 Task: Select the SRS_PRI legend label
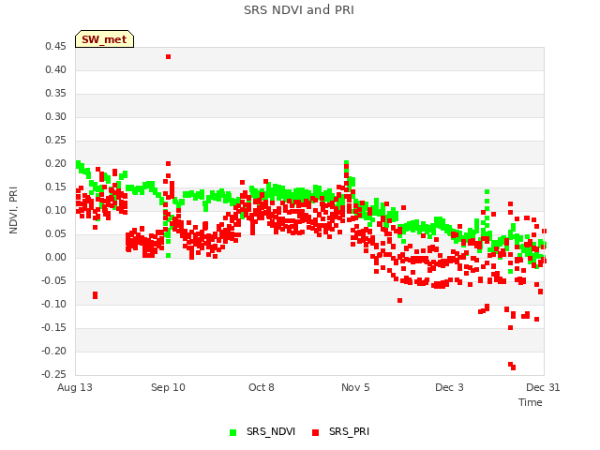point(349,431)
